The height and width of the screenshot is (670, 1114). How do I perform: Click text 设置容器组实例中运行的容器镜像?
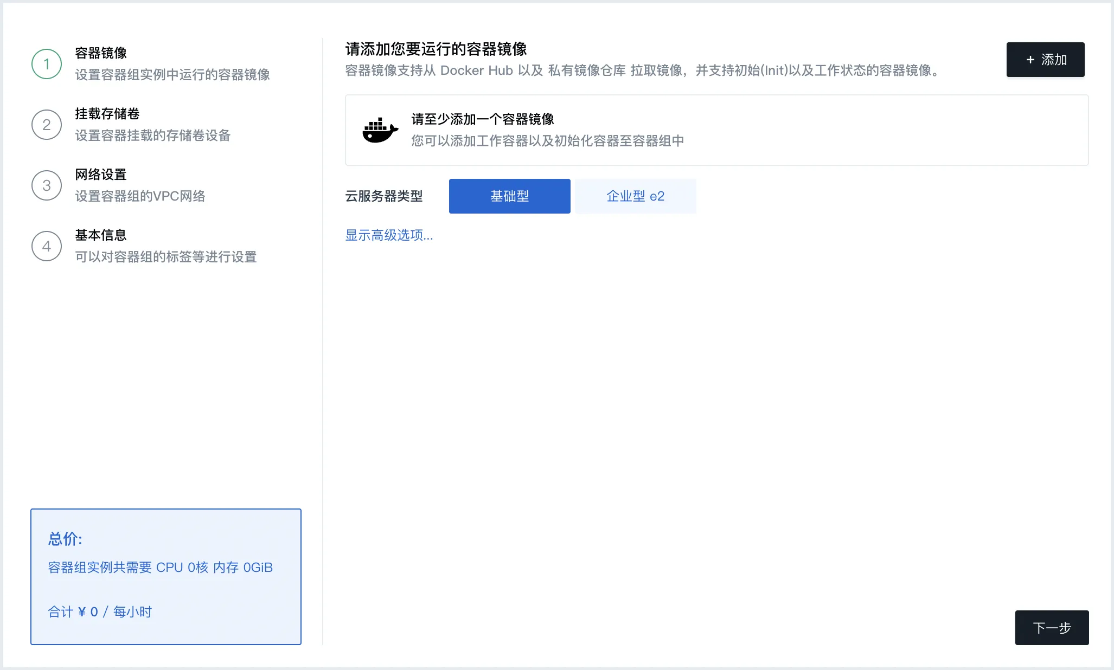click(172, 75)
